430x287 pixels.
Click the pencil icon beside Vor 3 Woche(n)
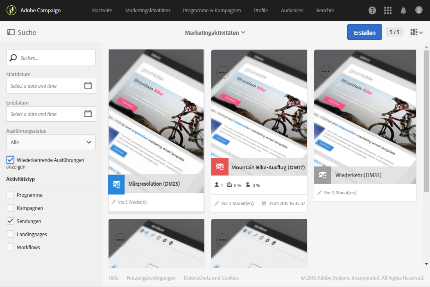click(113, 202)
